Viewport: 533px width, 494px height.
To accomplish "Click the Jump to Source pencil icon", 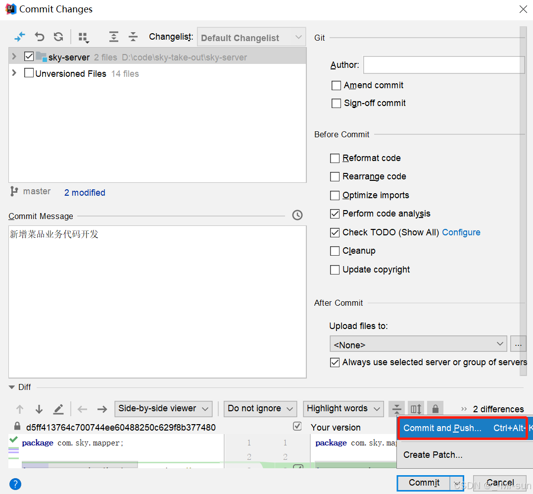I will tap(58, 409).
